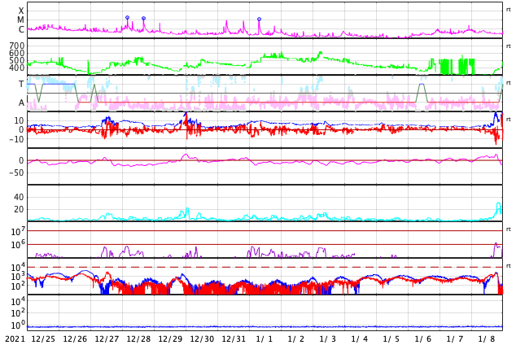Click the 1/ 8 date label
This screenshot has height=345, width=516.
487,339
